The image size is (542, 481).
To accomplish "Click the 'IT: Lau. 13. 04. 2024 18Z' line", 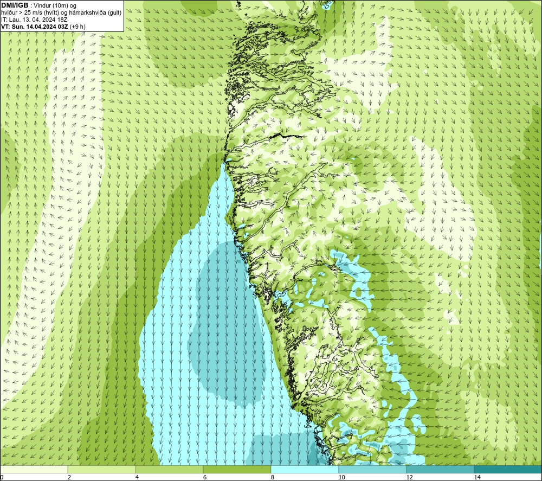I will [x=34, y=20].
